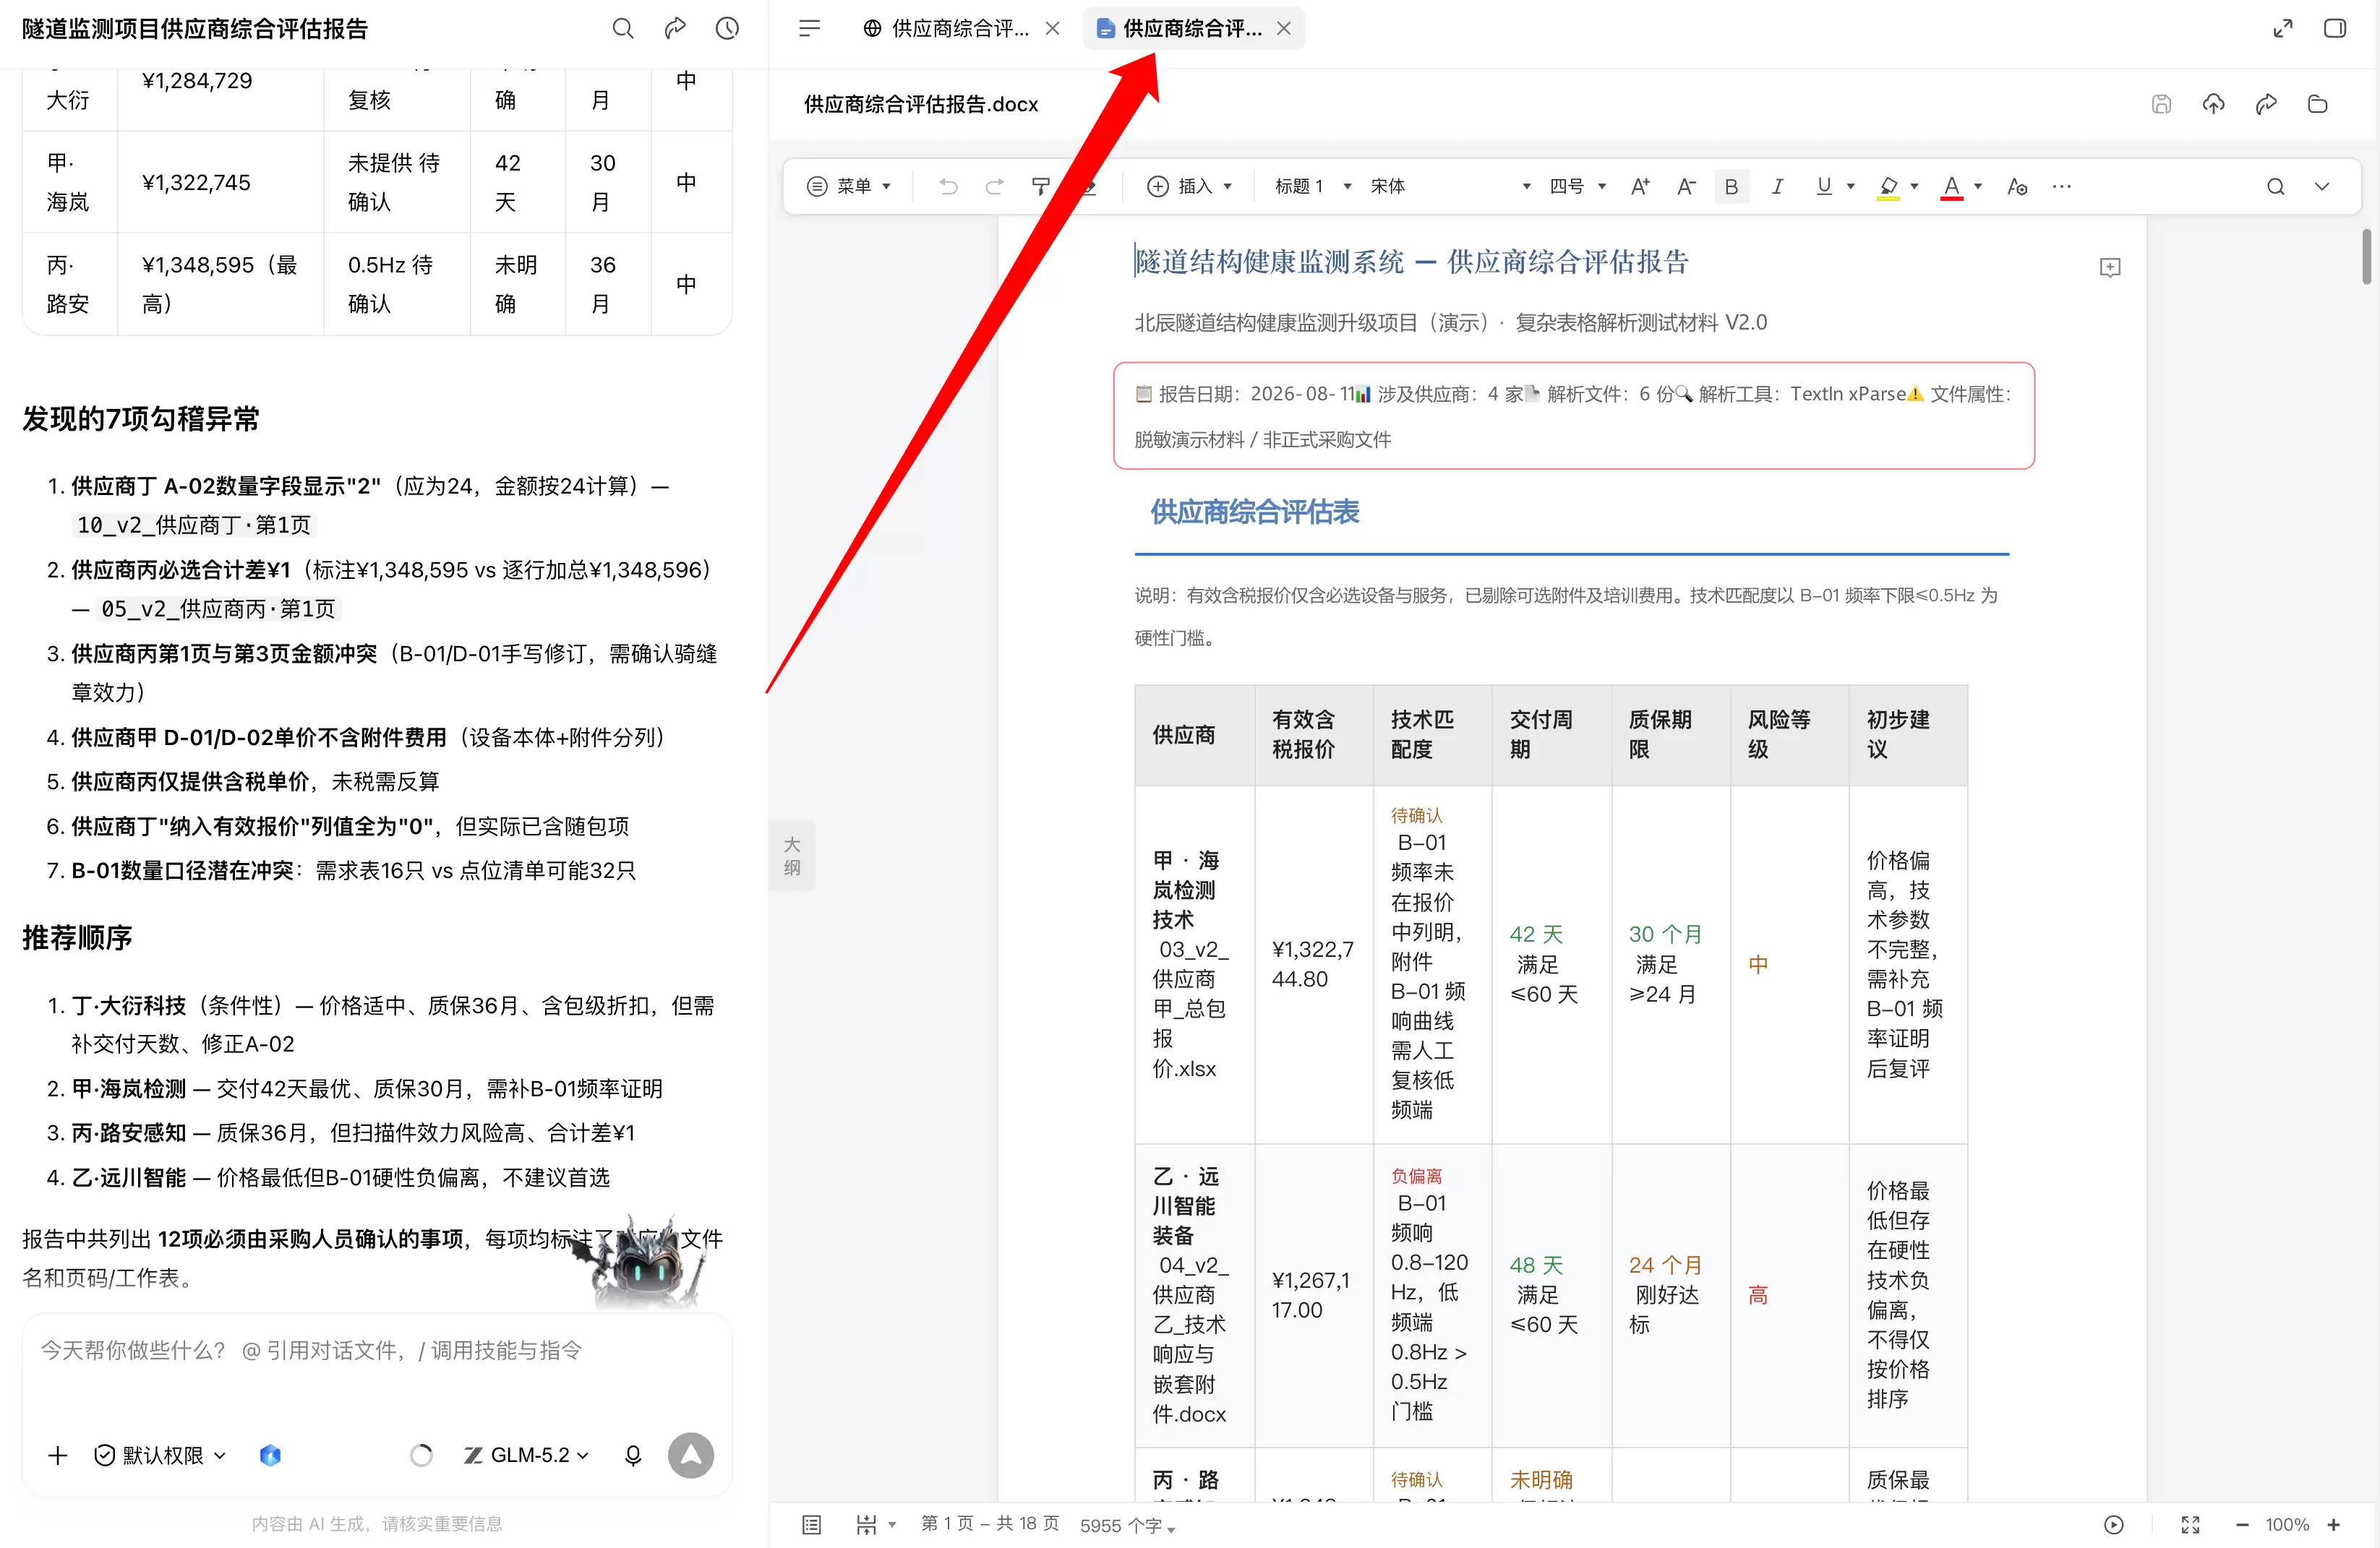Toggle underline formatting
This screenshot has height=1548, width=2380.
(1824, 186)
